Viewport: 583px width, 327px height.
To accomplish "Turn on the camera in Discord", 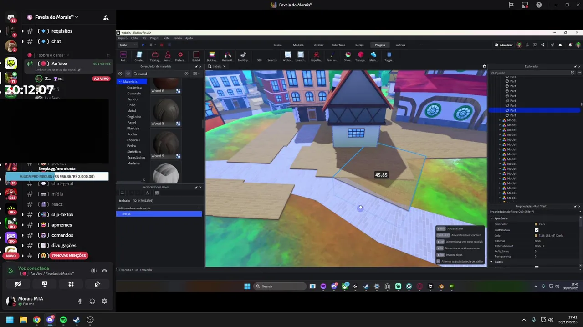I will pyautogui.click(x=18, y=284).
